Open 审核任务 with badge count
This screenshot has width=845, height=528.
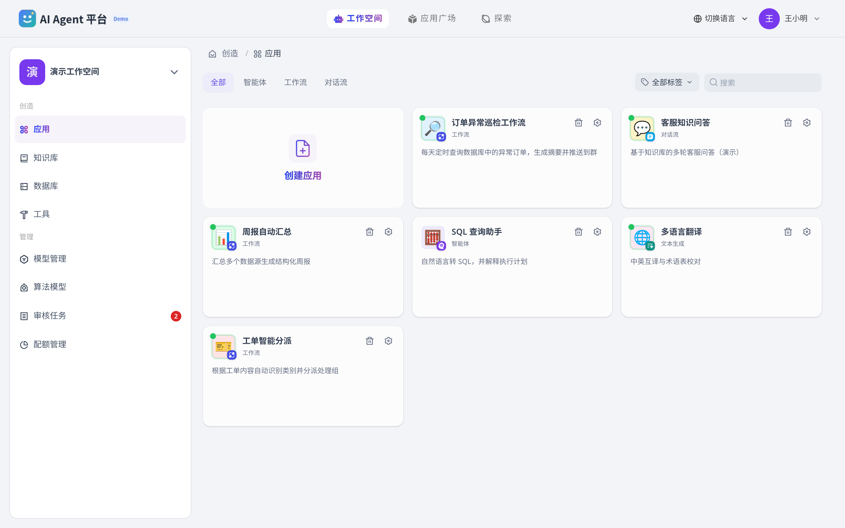click(100, 316)
